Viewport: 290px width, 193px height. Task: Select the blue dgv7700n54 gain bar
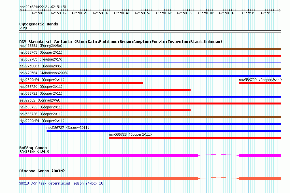click(x=150, y=124)
